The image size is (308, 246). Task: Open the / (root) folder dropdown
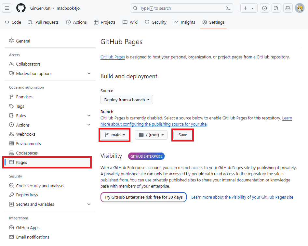[x=151, y=135]
